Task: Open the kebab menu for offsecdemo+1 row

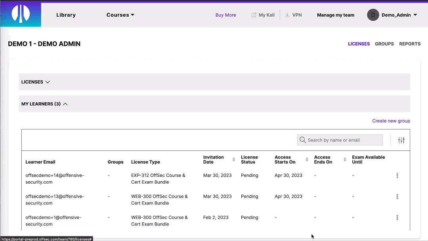Action: pos(397,217)
